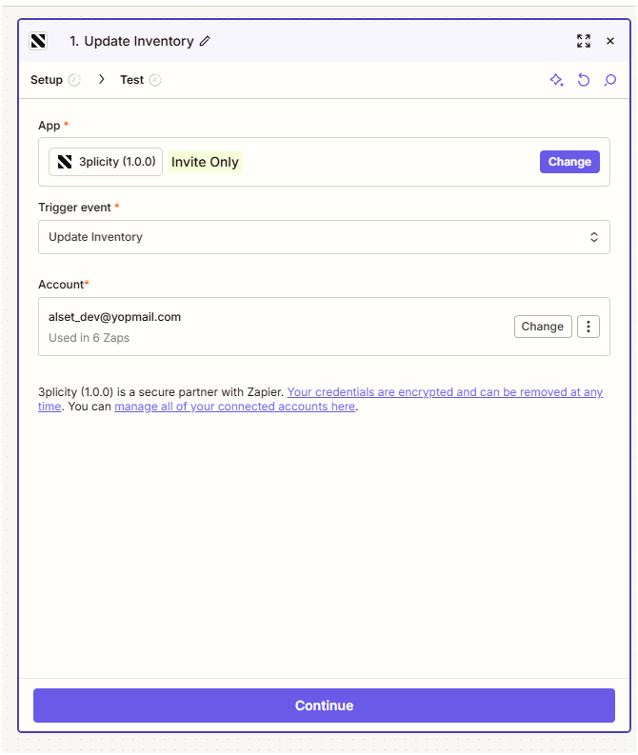Open manage all connected accounts link

pyautogui.click(x=235, y=407)
